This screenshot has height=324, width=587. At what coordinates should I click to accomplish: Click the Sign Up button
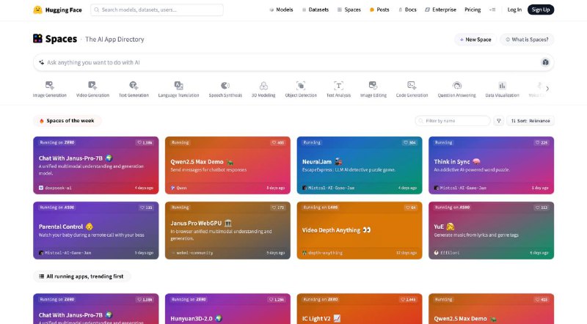tap(541, 10)
